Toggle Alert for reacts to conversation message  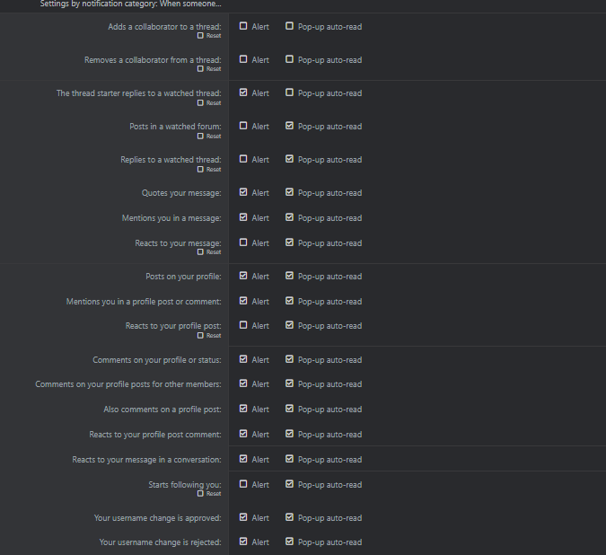point(243,459)
